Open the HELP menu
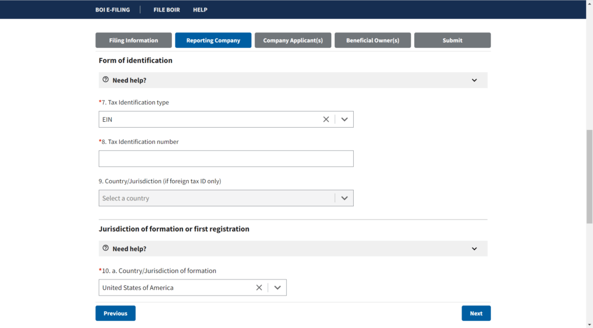 (200, 10)
